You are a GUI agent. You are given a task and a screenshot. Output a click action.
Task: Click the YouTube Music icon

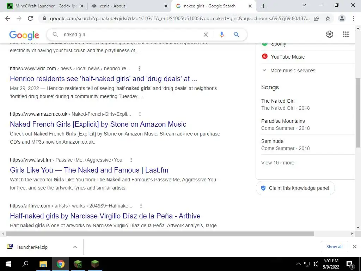click(265, 56)
